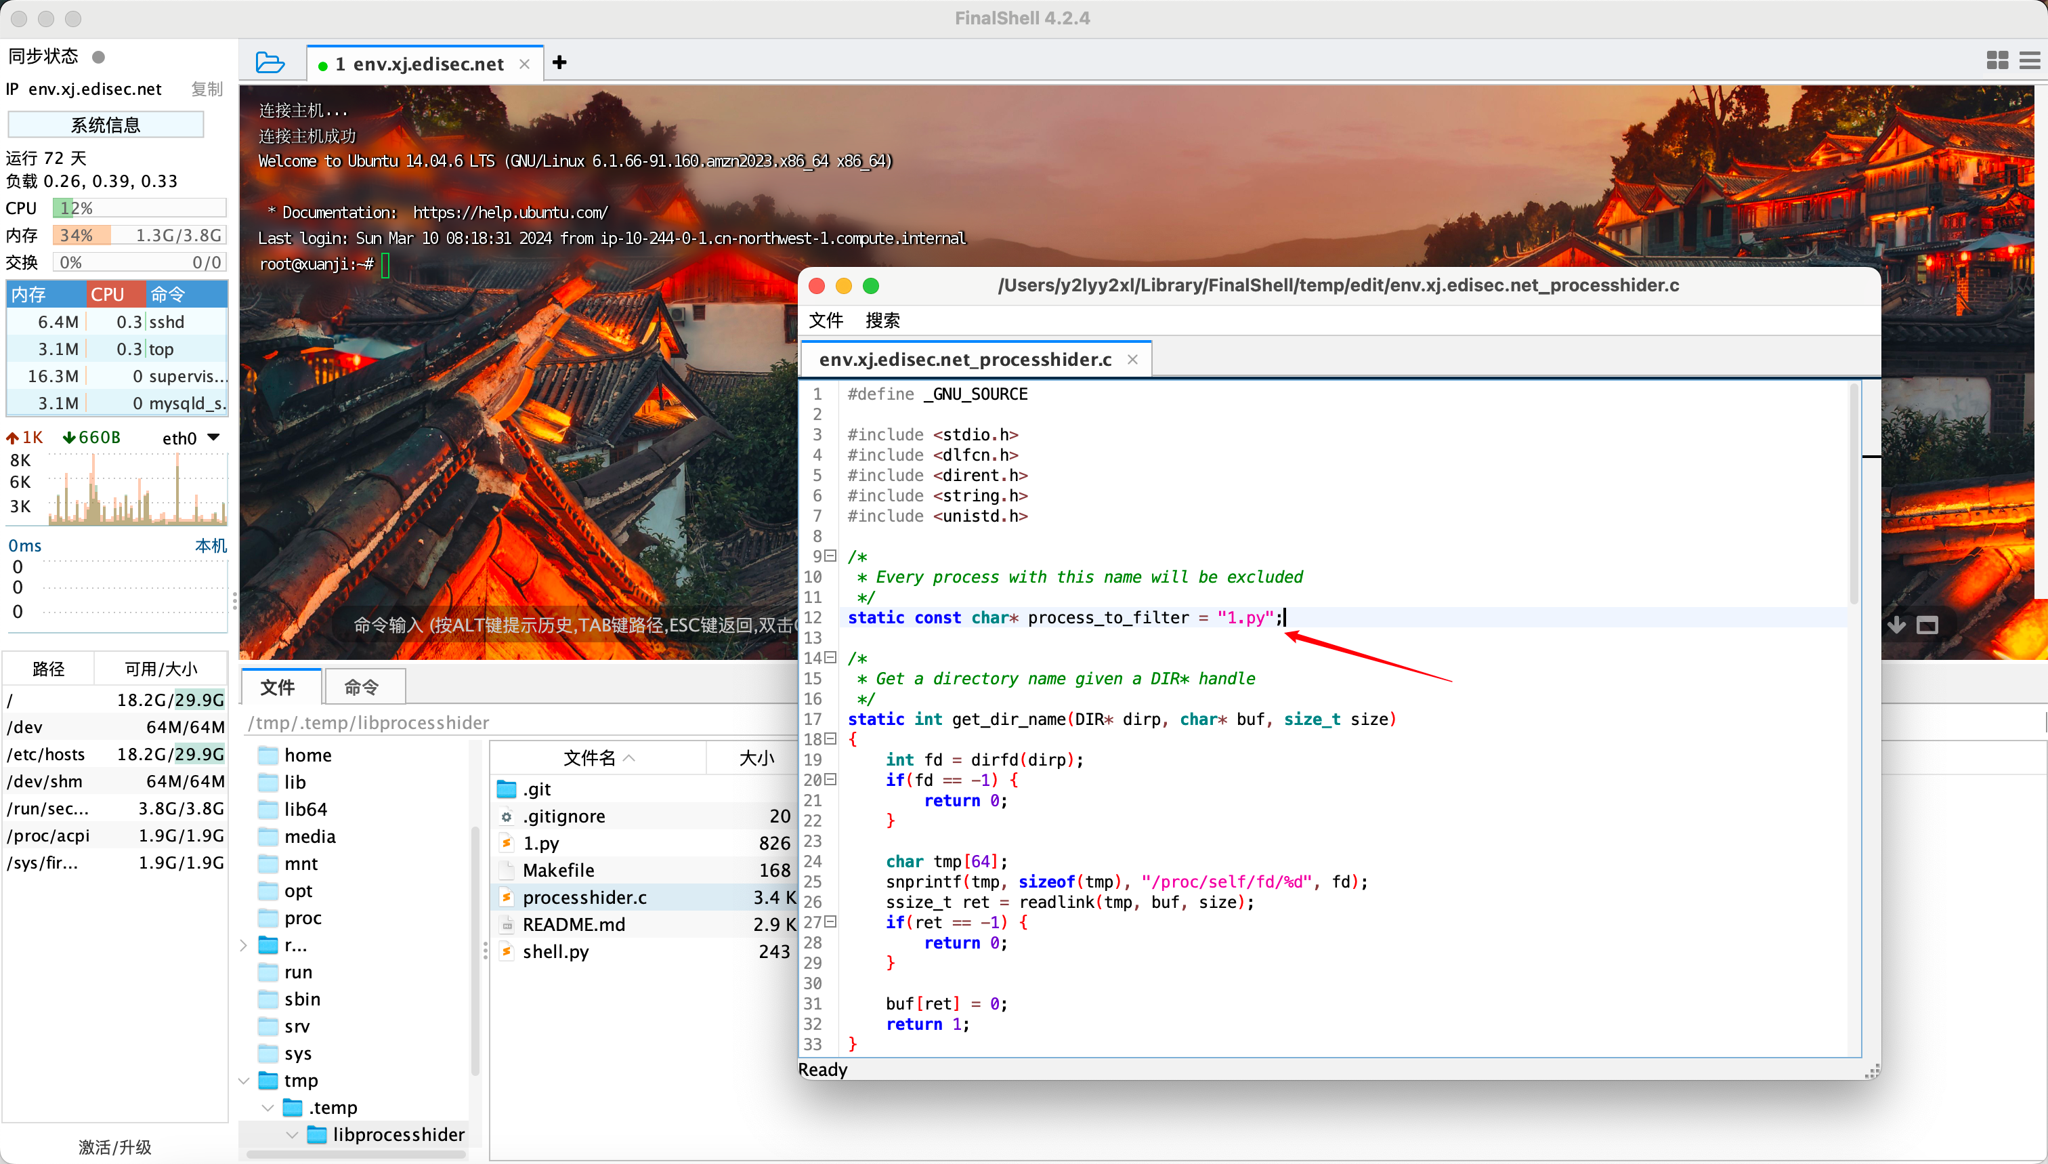Sort processes by 命令 column

187,294
